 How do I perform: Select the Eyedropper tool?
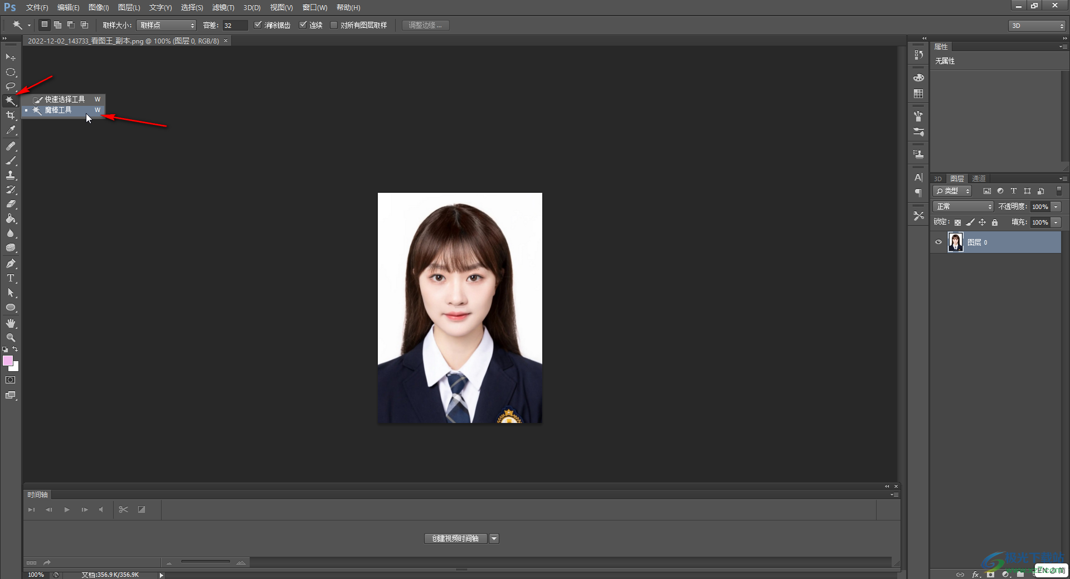click(x=11, y=130)
